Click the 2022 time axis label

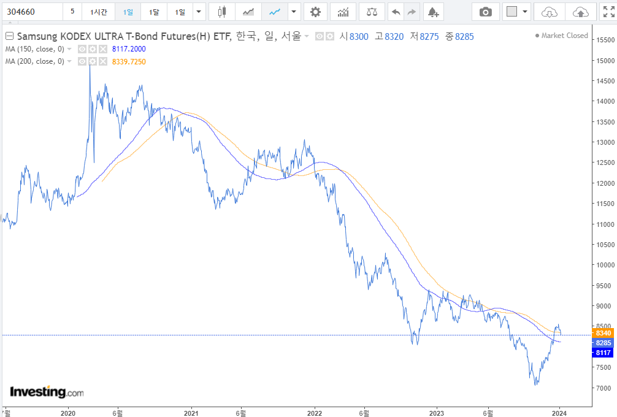pos(315,413)
